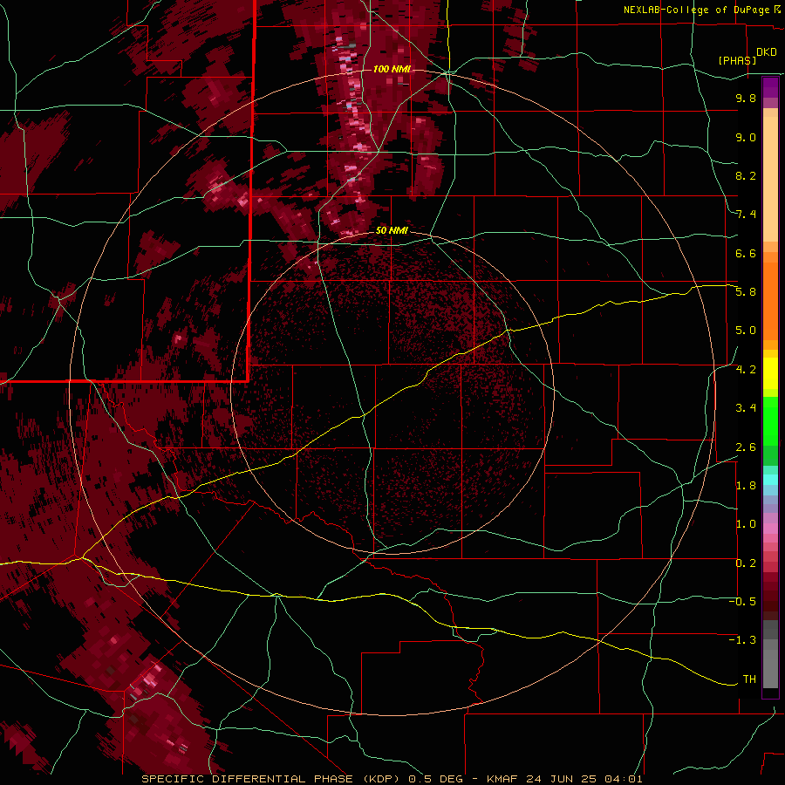Click the 9.0 legend value

pyautogui.click(x=746, y=137)
